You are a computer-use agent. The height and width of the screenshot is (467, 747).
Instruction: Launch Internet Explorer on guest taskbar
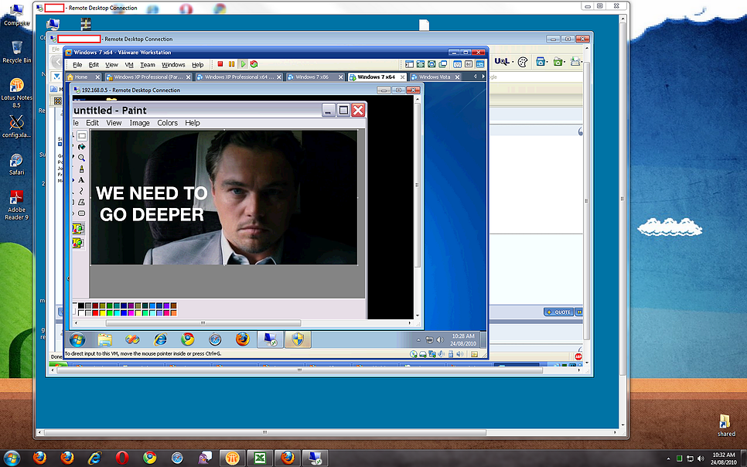[x=160, y=339]
